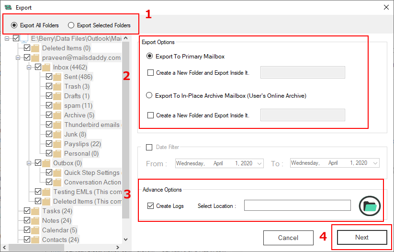Uncheck the spam (11) folder checkbox
The image size is (394, 252).
pos(49,105)
